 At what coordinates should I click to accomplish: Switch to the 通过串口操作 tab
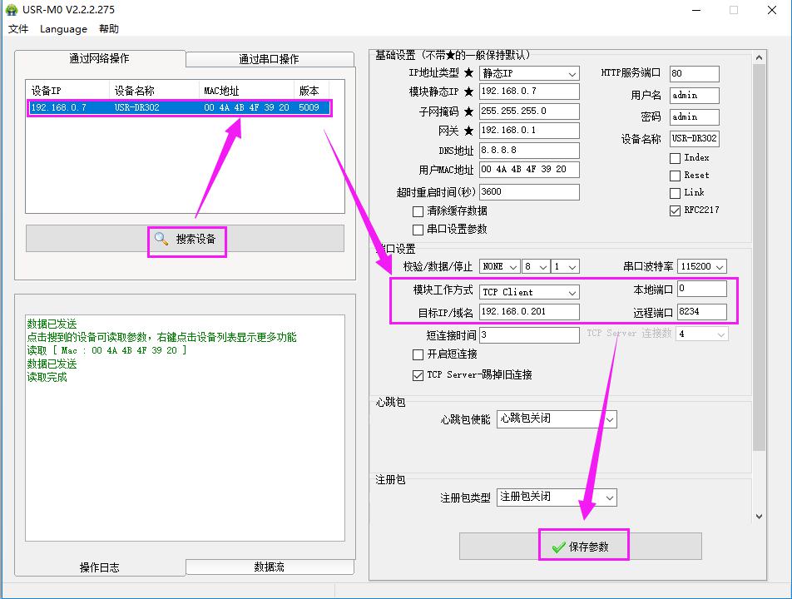269,59
